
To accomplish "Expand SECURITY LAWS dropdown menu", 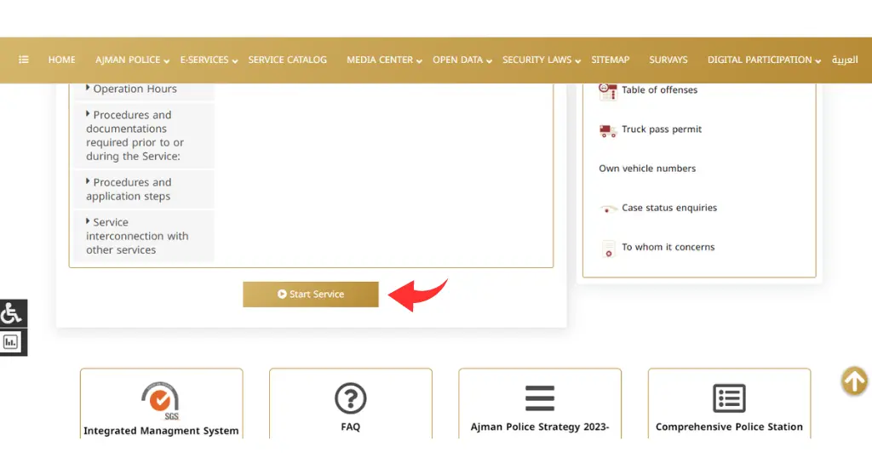I will 541,60.
